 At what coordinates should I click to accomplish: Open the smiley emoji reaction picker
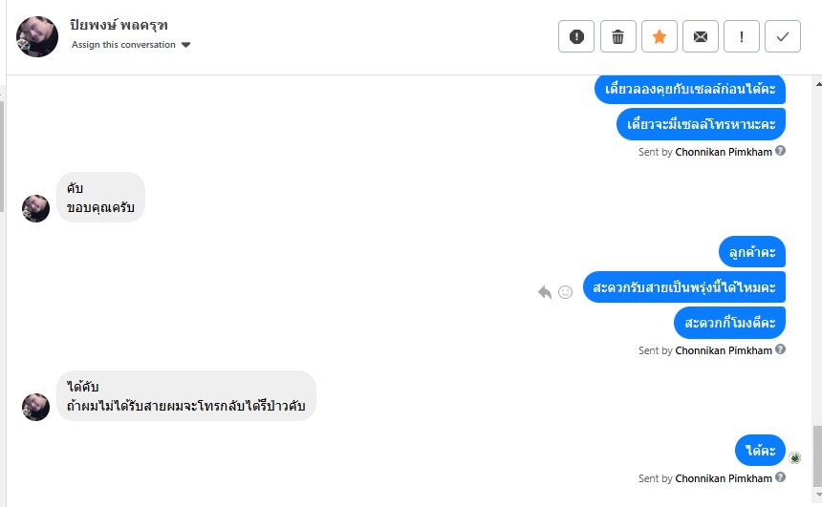click(x=565, y=291)
